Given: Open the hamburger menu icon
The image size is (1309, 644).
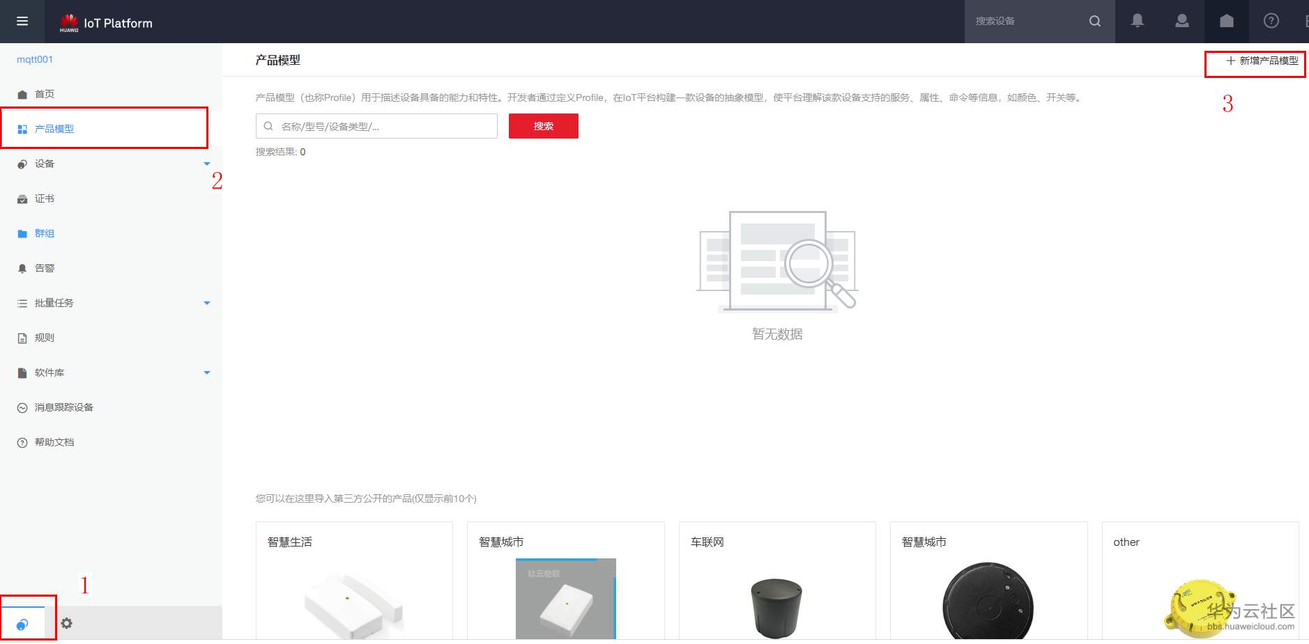Looking at the screenshot, I should 22,21.
